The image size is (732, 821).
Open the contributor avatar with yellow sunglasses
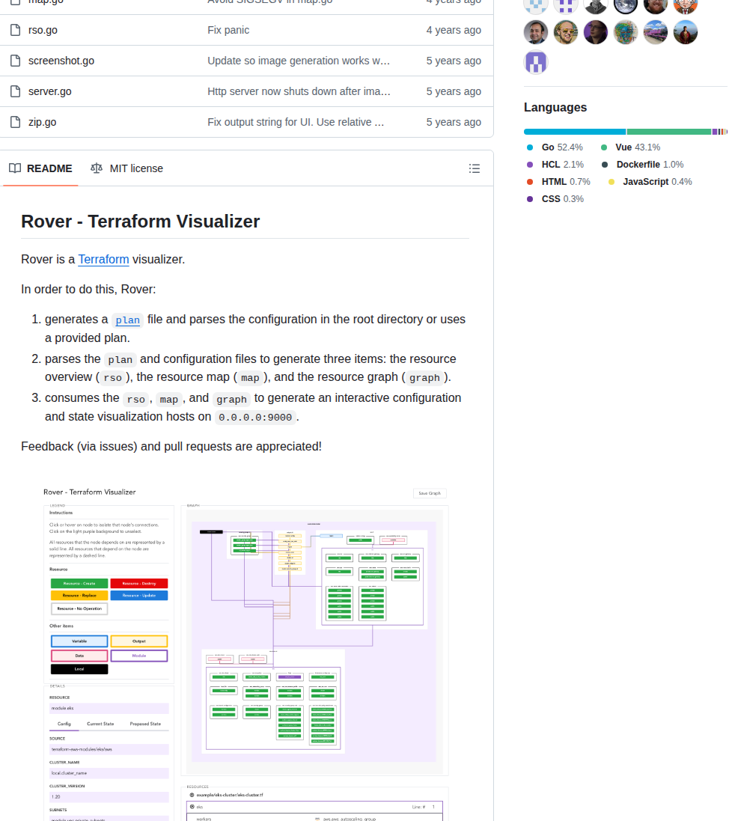tap(566, 32)
